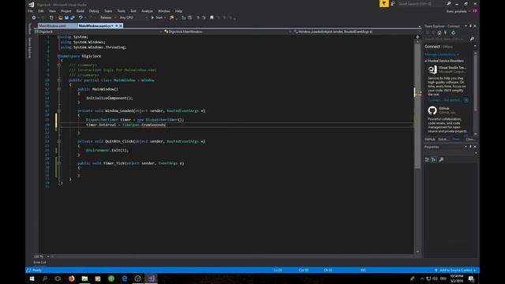Open the Digiclock.MainWindow class dropdown

click(x=227, y=32)
